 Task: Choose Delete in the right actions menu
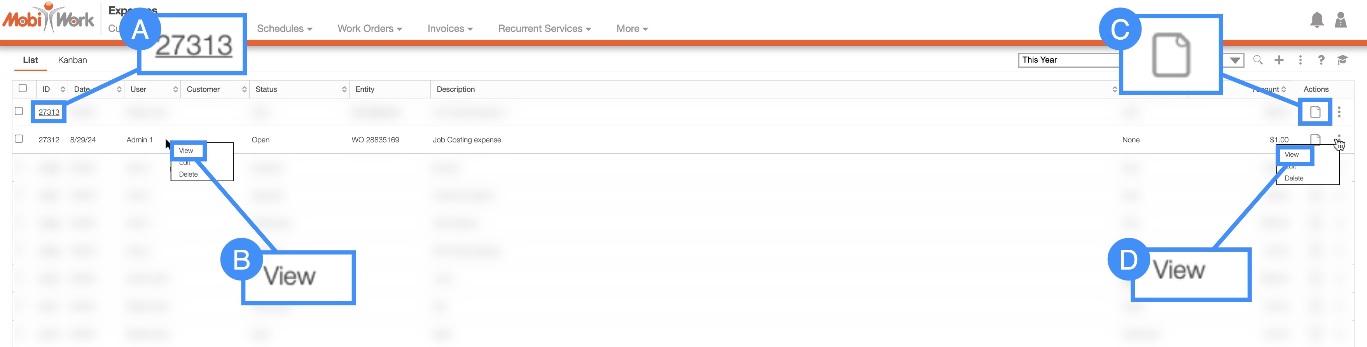[1294, 178]
